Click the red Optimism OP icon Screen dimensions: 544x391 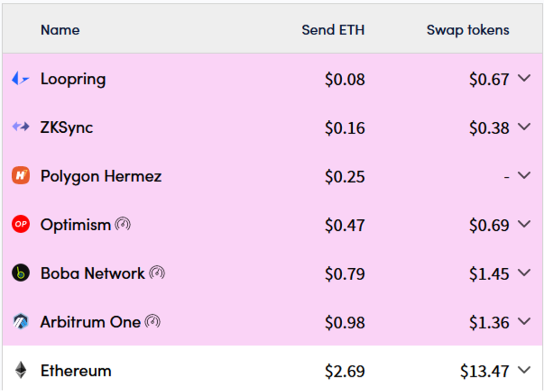[20, 224]
